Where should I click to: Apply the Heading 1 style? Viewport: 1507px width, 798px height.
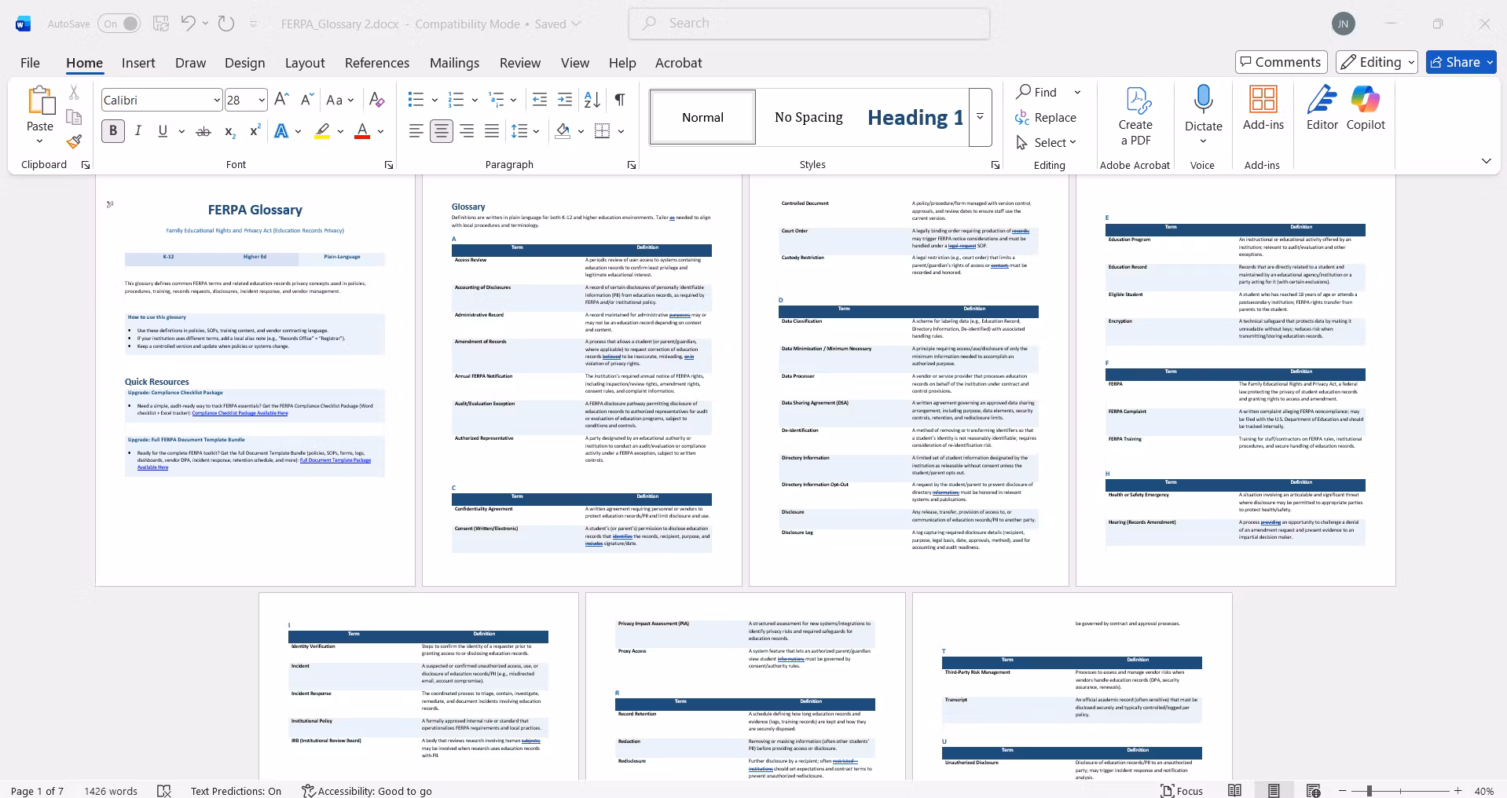click(x=915, y=117)
